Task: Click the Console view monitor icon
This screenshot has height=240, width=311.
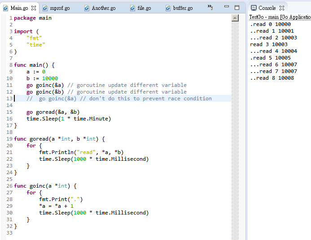Action: [254, 8]
